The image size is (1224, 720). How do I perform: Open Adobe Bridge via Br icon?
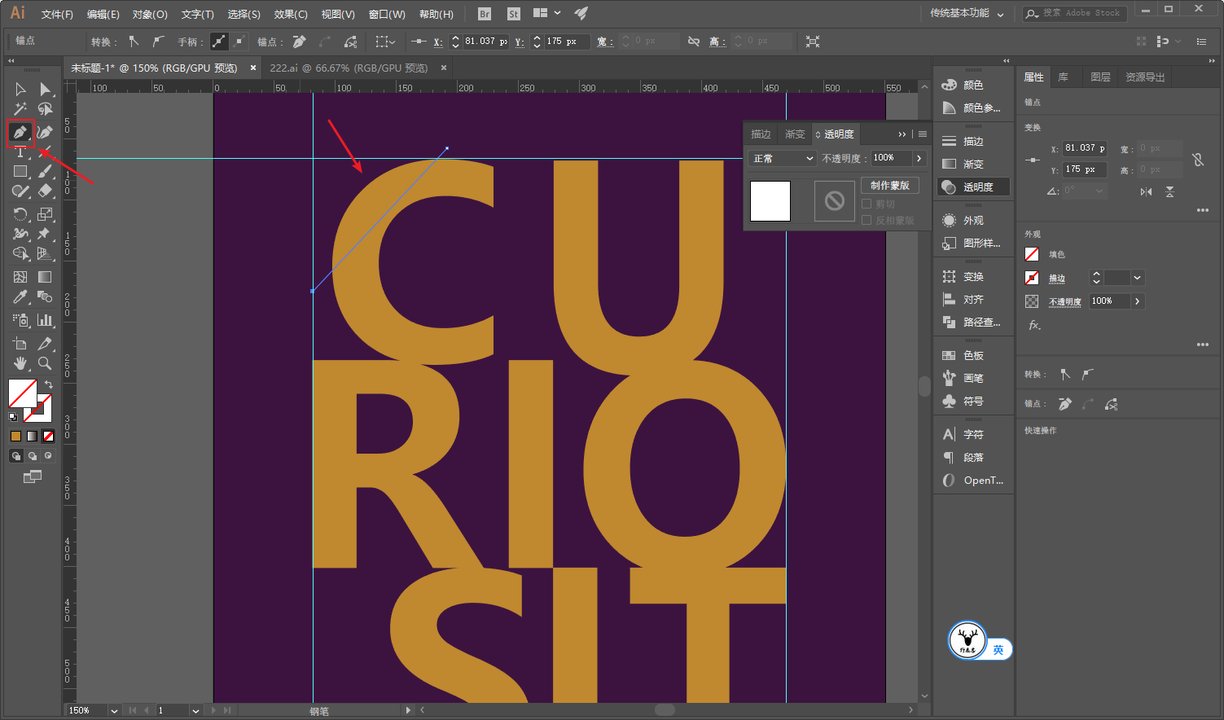click(485, 14)
